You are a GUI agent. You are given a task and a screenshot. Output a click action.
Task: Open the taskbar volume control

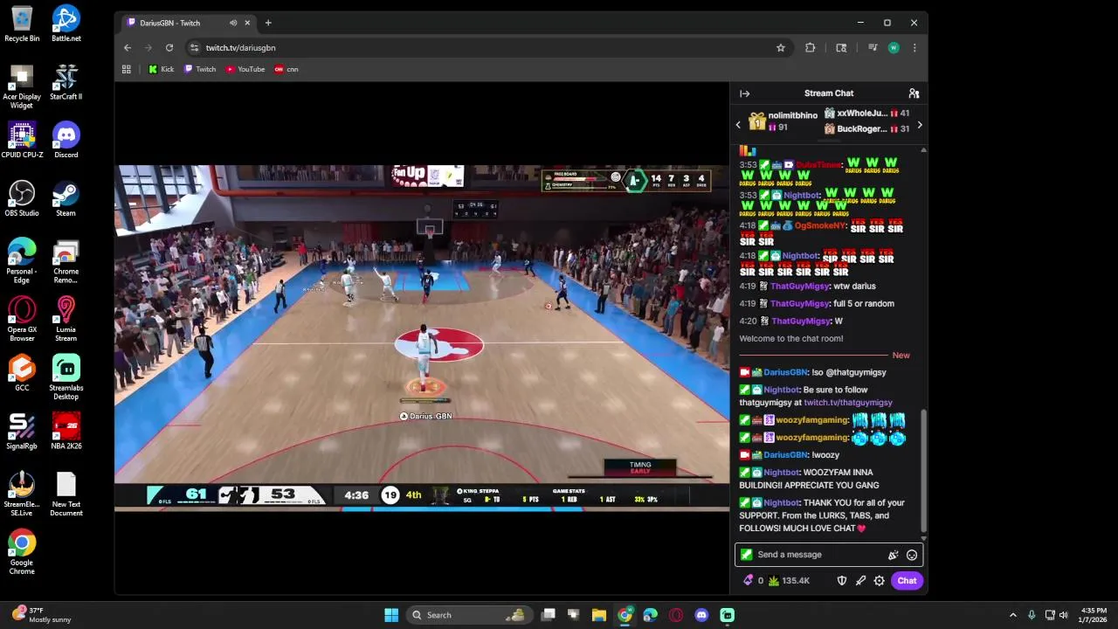pyautogui.click(x=1064, y=615)
